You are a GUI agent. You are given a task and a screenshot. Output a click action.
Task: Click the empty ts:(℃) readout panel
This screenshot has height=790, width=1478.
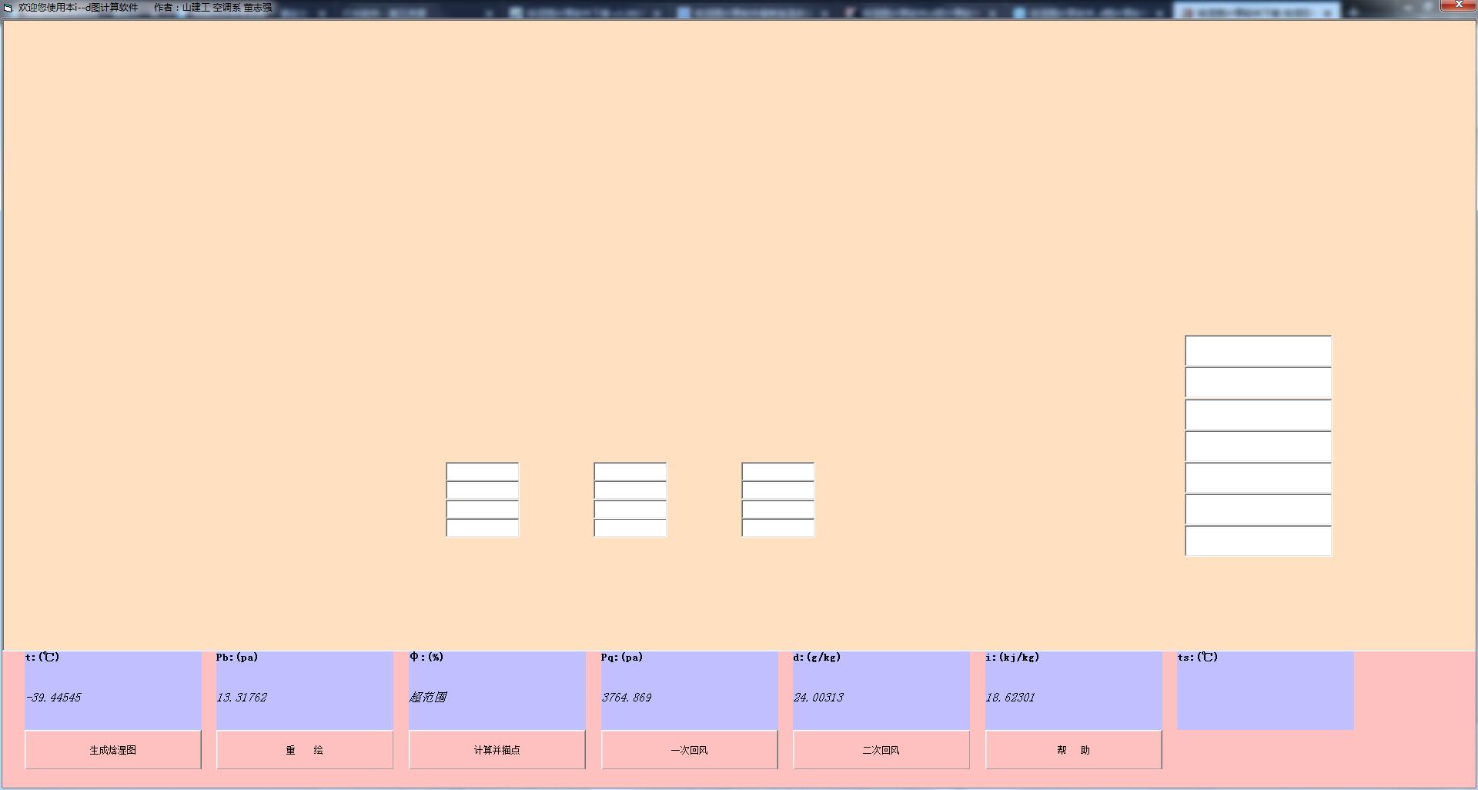coord(1265,691)
